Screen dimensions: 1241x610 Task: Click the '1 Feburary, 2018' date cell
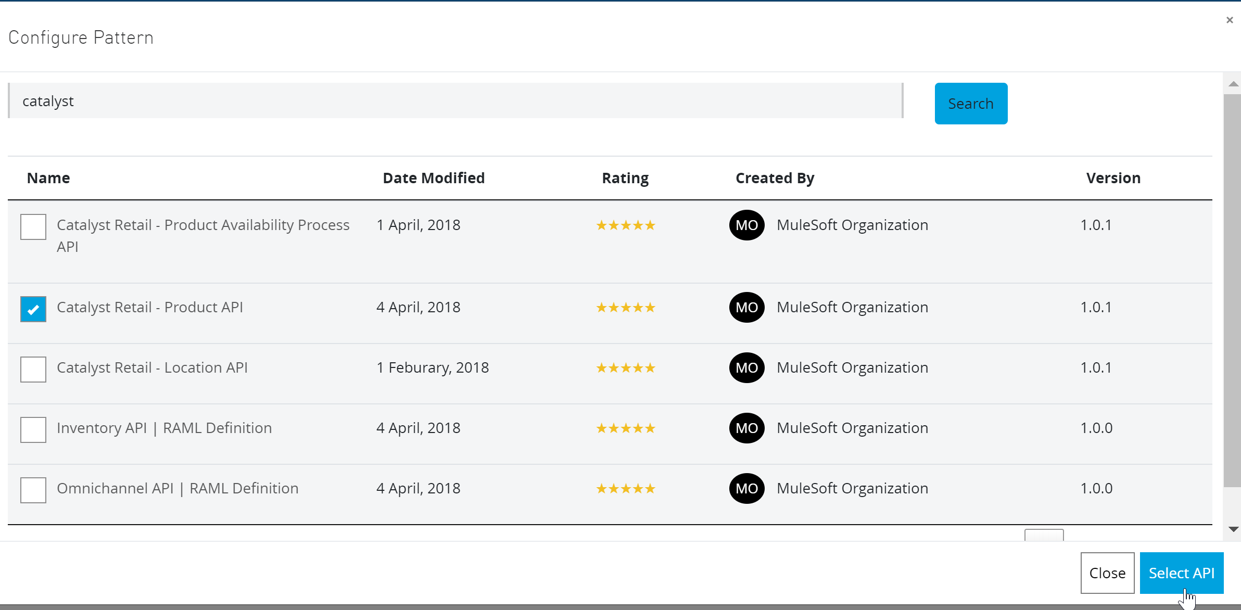click(433, 367)
